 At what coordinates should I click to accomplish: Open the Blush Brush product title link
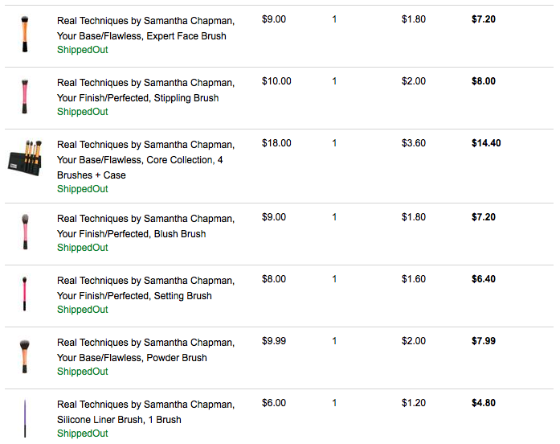pyautogui.click(x=145, y=225)
